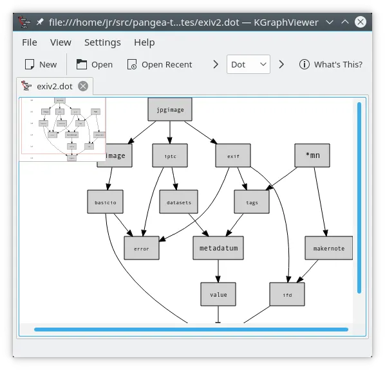Click the What's This? label
The width and height of the screenshot is (385, 370).
click(338, 64)
